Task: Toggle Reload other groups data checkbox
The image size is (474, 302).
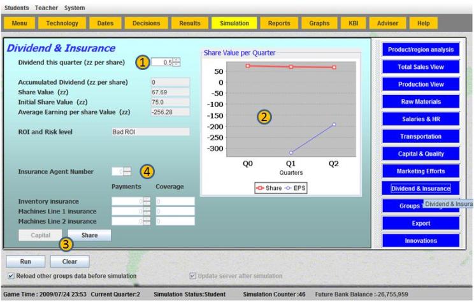Action: click(11, 276)
